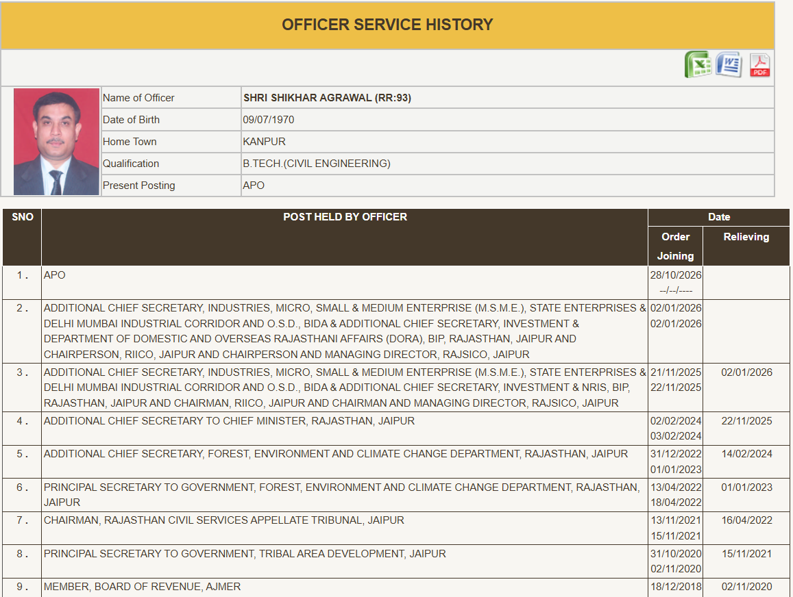The height and width of the screenshot is (597, 793).
Task: Click serial number 5 in the table
Action: [x=22, y=454]
